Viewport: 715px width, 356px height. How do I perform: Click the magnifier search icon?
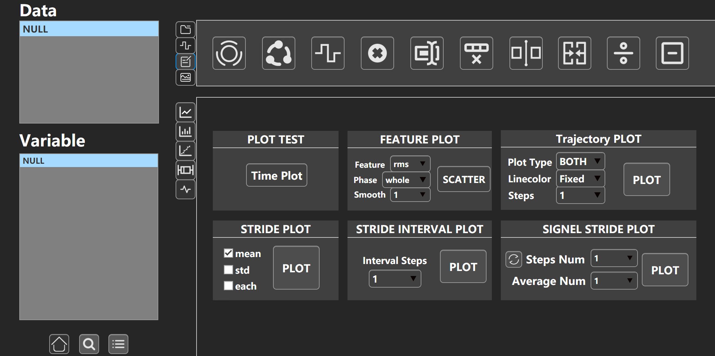tap(89, 344)
